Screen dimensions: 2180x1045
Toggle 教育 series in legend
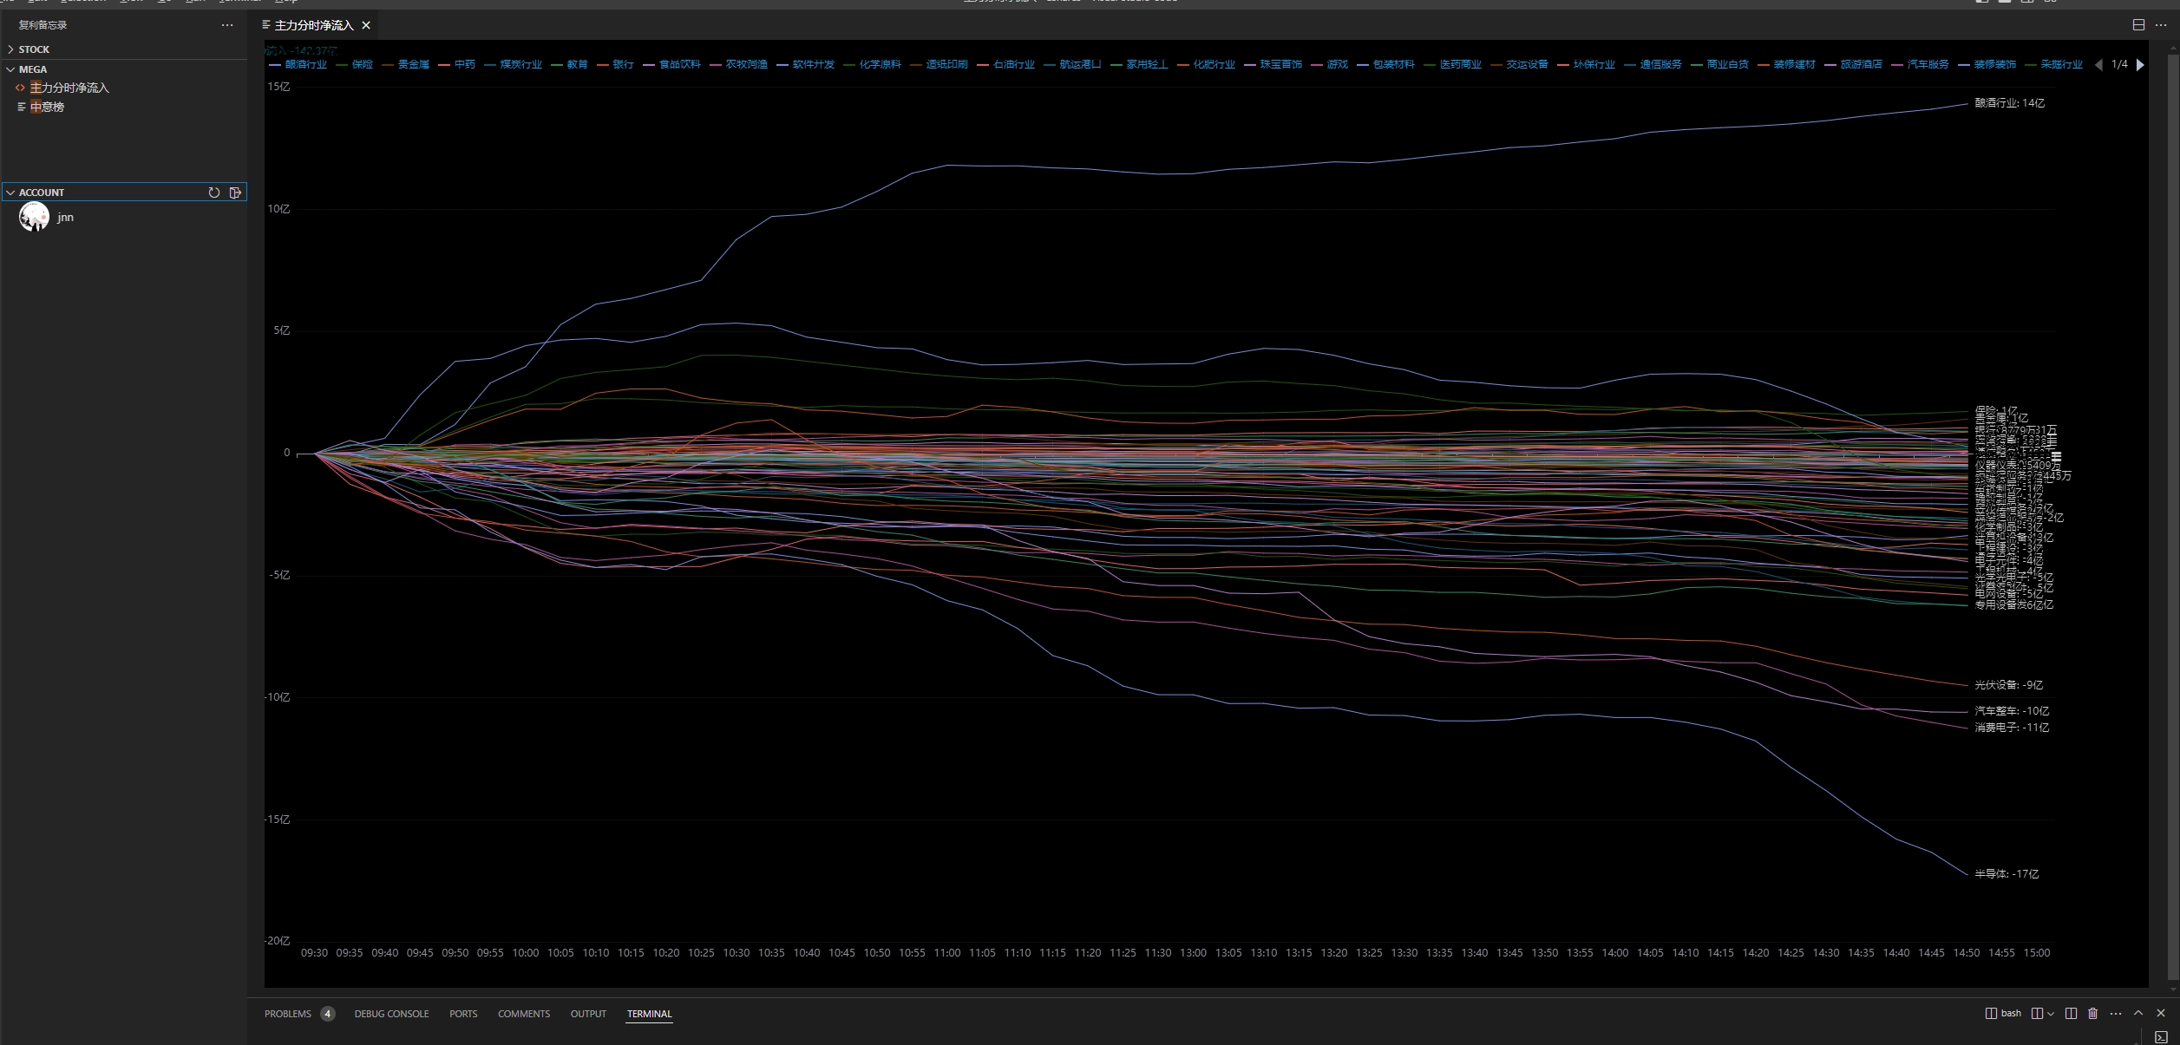point(568,65)
